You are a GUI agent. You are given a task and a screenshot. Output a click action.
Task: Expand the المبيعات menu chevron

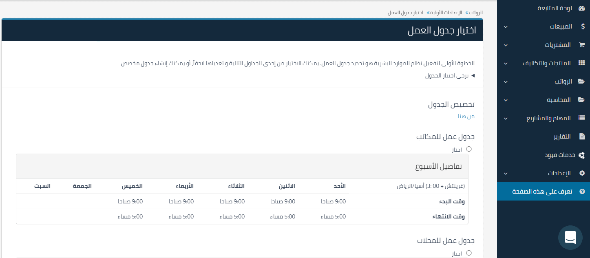(506, 26)
